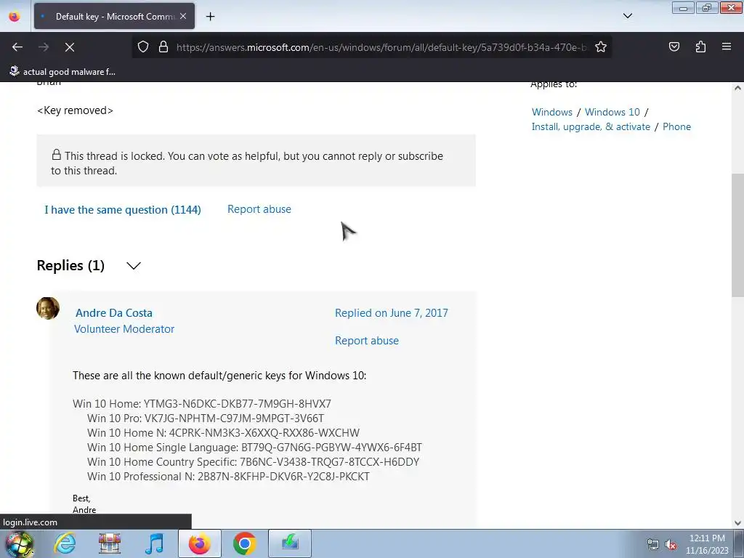Open the green arrow taskbar app
Screen dimensions: 744x558
pos(289,543)
